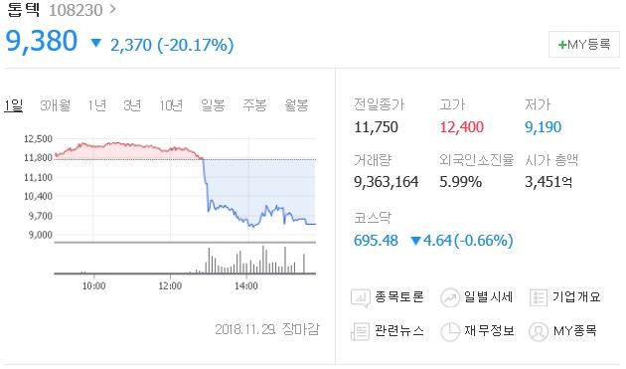Open the 일별시세 trend icon
The image size is (626, 369).
(449, 297)
